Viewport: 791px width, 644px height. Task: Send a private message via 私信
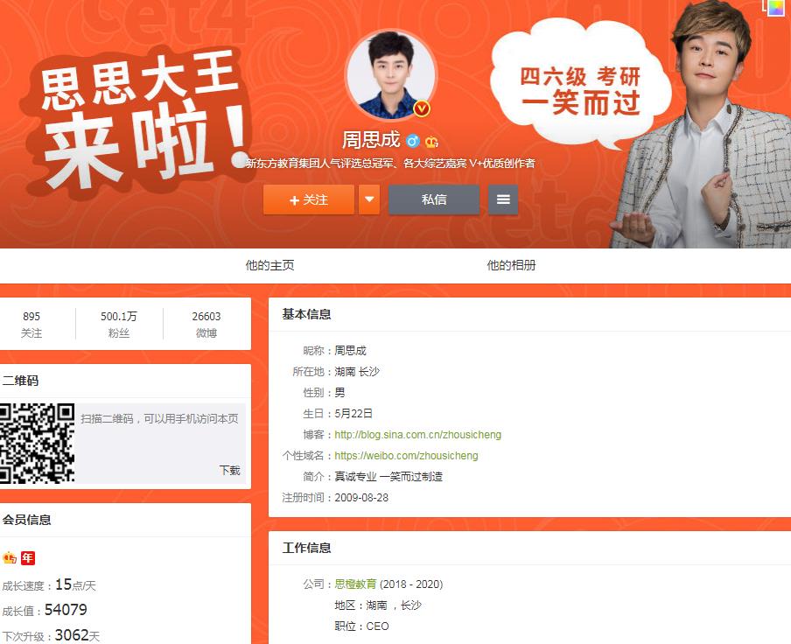(x=434, y=199)
